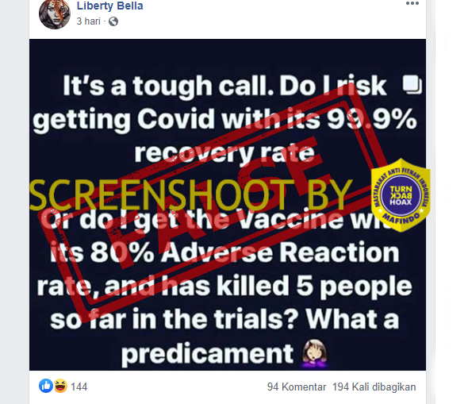Click the yellow 'SCREENSHOOT BY' watermark text
468x404 pixels.
(191, 194)
